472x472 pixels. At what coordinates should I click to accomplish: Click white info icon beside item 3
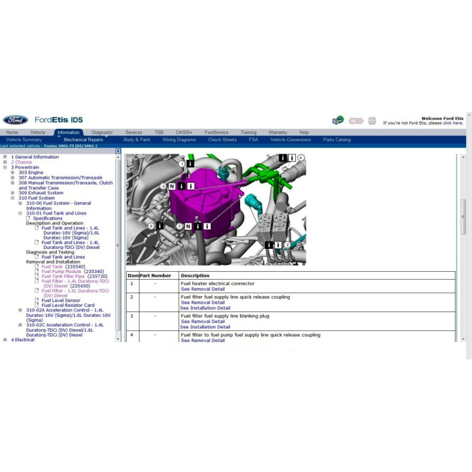click(x=207, y=226)
